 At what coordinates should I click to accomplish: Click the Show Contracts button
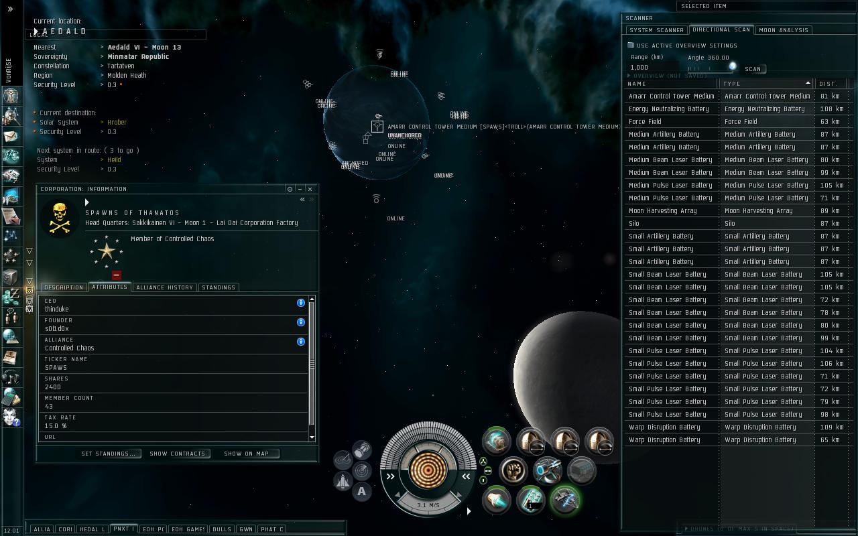click(x=178, y=454)
